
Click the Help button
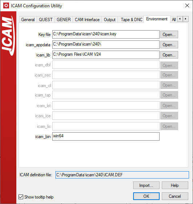[x=175, y=185]
